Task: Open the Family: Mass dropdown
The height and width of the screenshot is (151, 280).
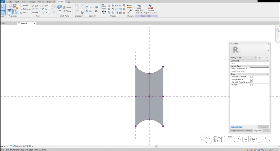Action: point(244,58)
